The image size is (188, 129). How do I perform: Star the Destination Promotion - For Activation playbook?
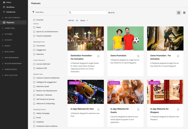[98, 56]
